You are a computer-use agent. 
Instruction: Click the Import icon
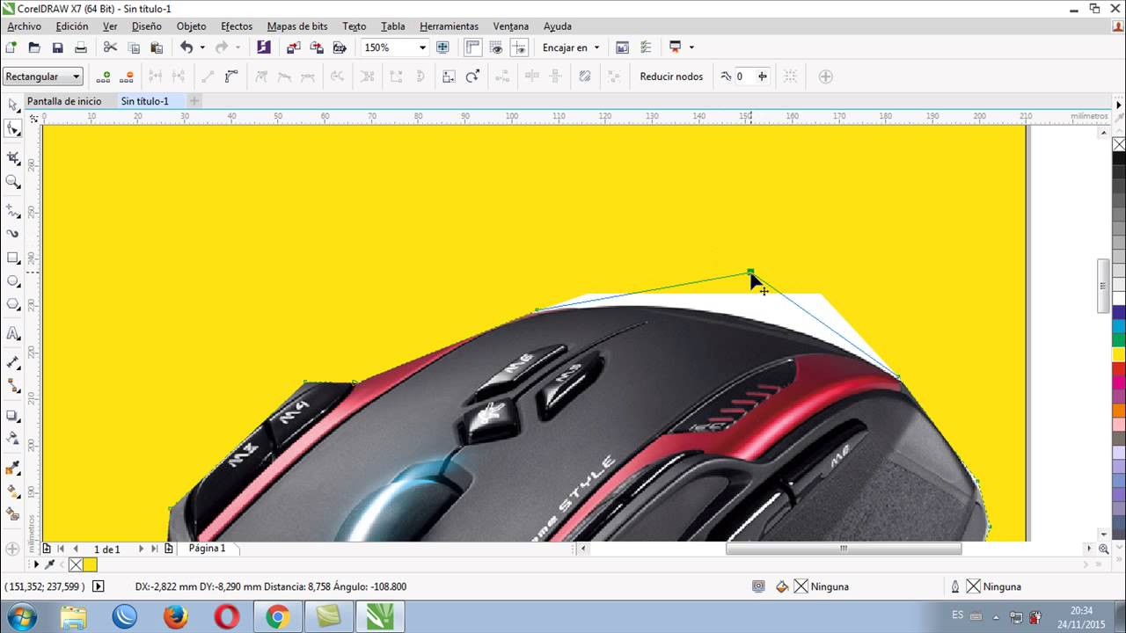tap(294, 47)
